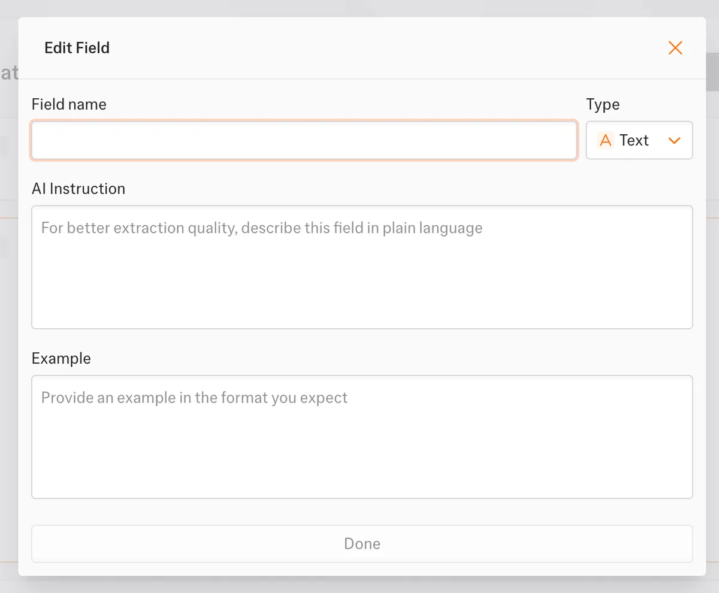The height and width of the screenshot is (593, 719).
Task: Click the 'Provide an example' placeholder text
Action: [194, 398]
